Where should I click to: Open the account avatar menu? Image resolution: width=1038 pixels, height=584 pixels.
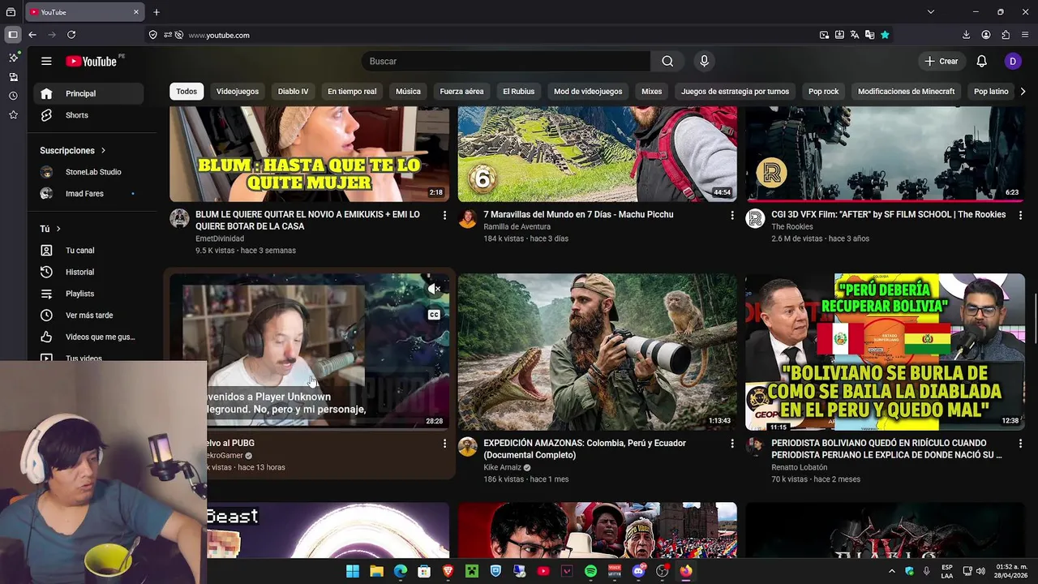[x=1012, y=61]
